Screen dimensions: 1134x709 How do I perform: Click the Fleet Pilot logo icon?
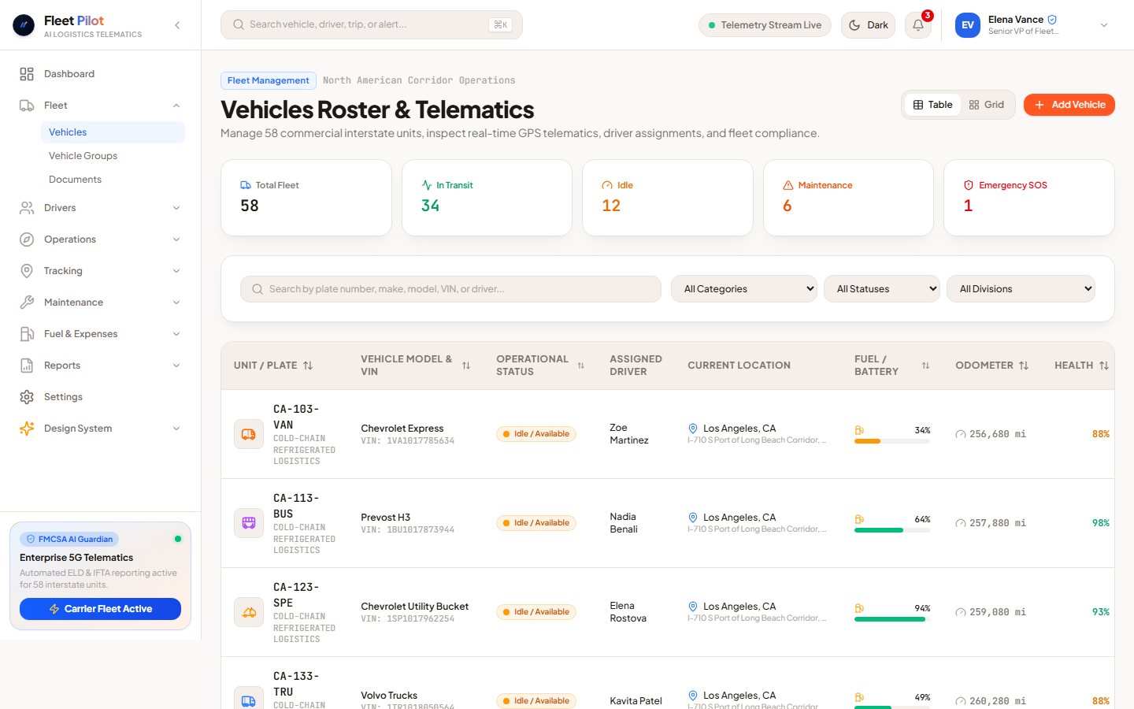(24, 25)
